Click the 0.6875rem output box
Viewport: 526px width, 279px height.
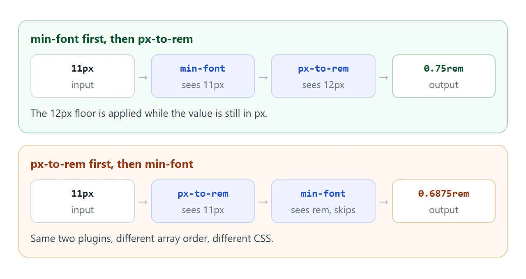click(443, 201)
